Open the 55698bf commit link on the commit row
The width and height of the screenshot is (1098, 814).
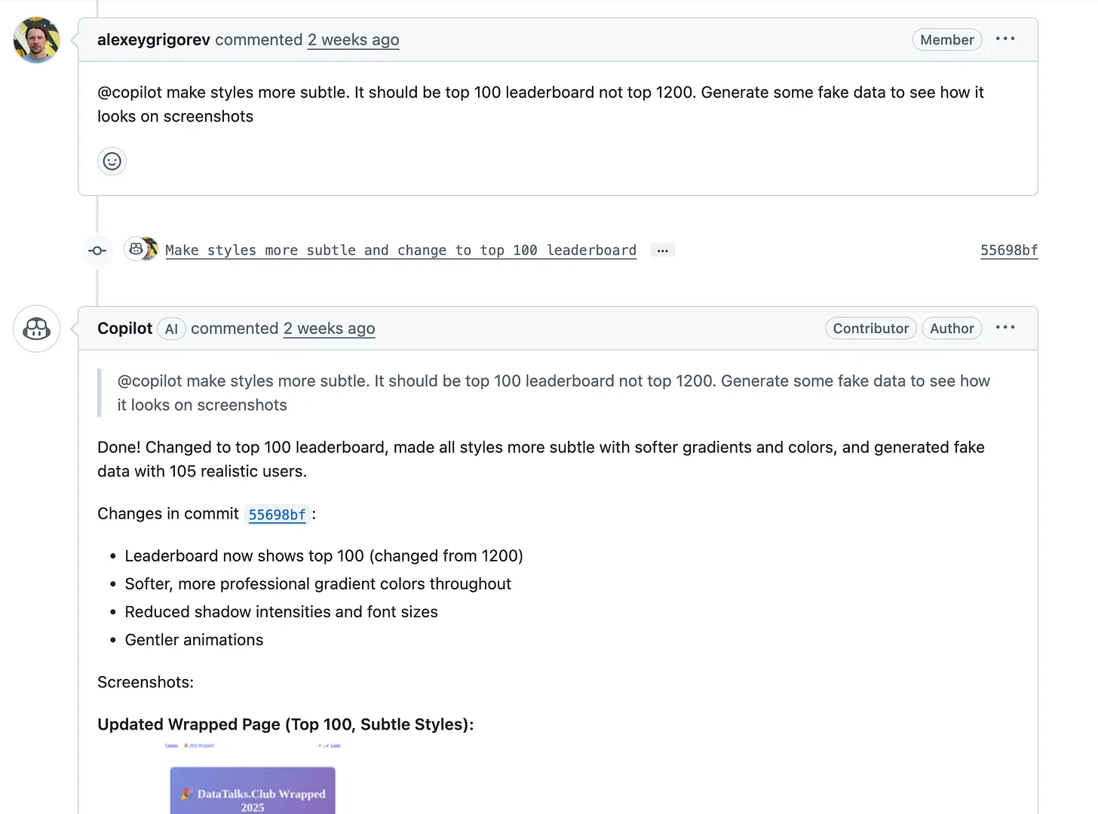(1009, 249)
